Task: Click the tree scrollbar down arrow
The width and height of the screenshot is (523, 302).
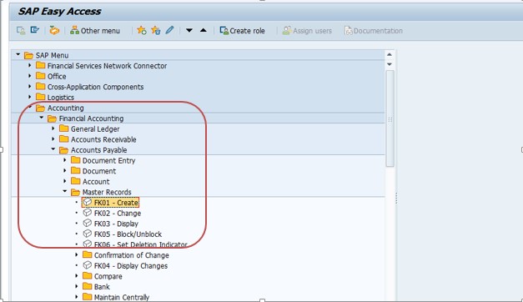Action: click(390, 64)
